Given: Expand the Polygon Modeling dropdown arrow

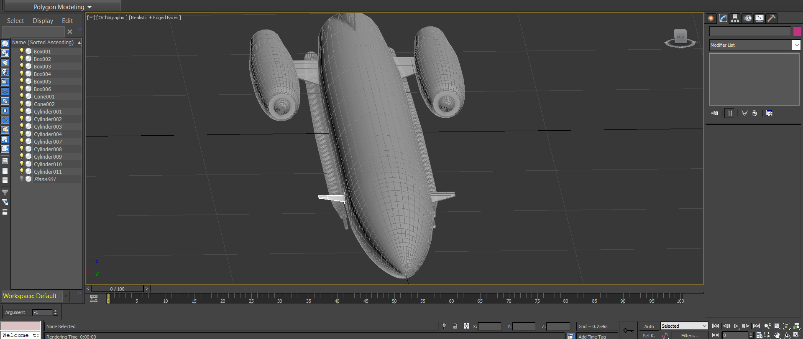Looking at the screenshot, I should coord(90,7).
